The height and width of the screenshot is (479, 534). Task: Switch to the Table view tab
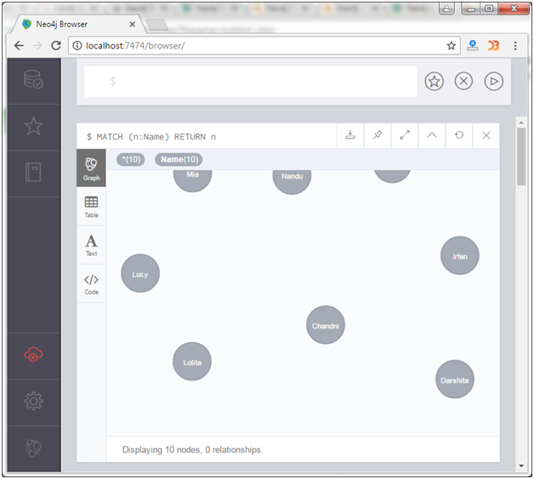pos(91,207)
